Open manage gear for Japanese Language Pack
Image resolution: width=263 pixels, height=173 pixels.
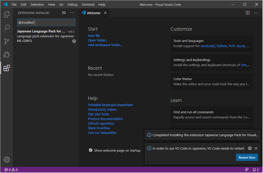[x=74, y=41]
